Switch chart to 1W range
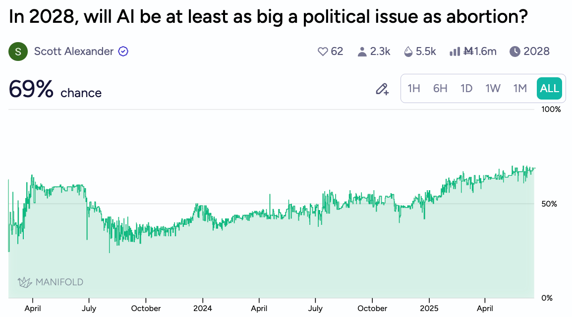Screen dimensions: 572x317 (x=493, y=89)
